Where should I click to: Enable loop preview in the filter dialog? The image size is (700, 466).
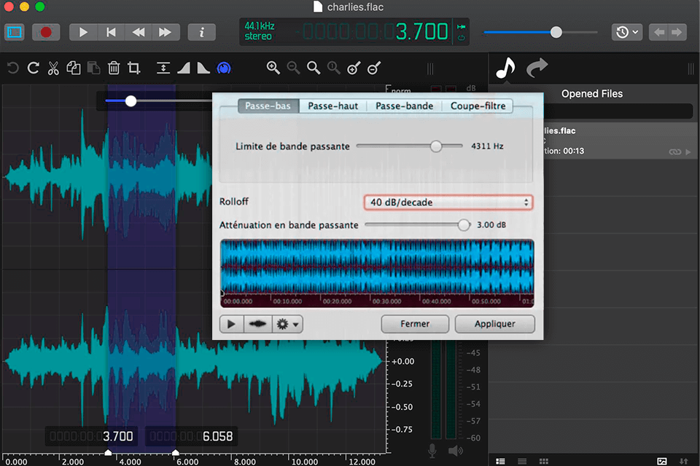[x=257, y=324]
